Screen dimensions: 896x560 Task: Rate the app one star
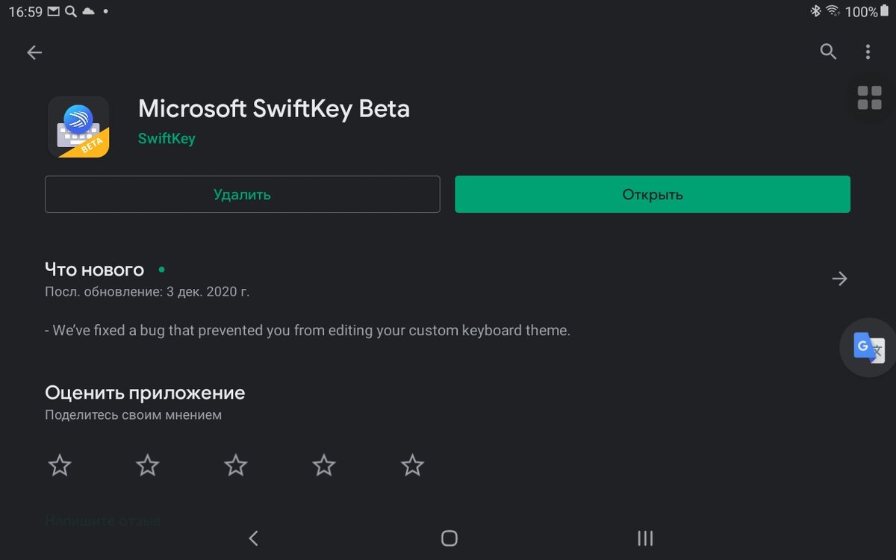tap(60, 466)
